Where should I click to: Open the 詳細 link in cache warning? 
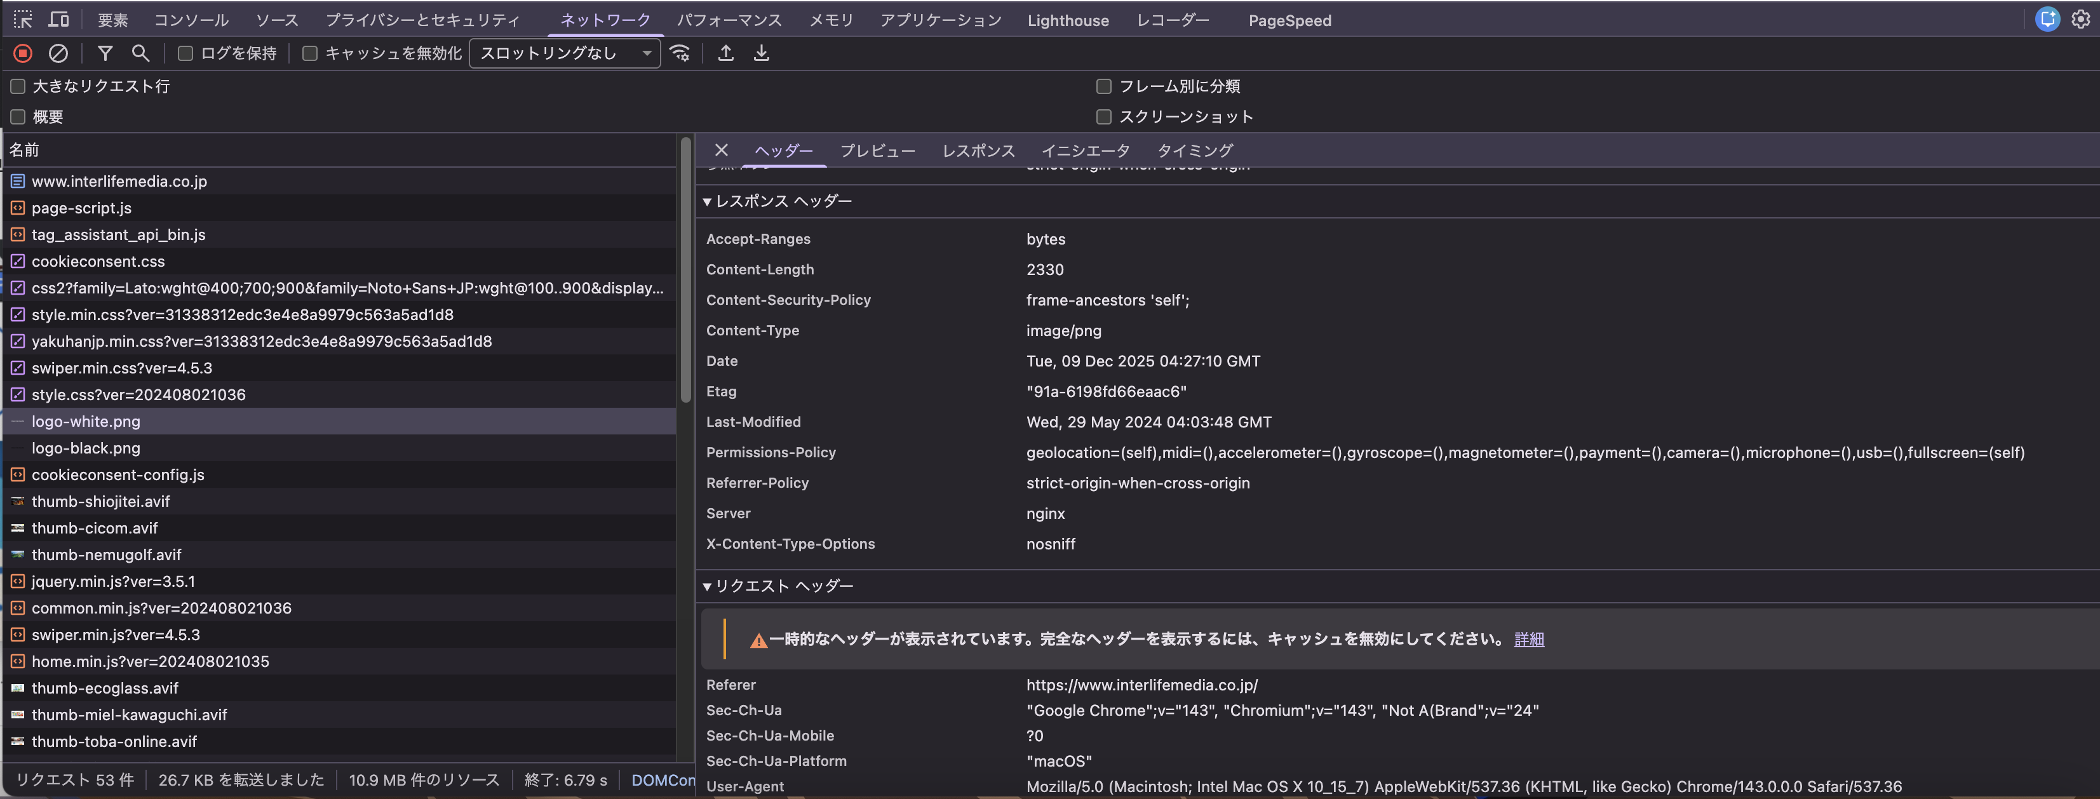point(1528,639)
